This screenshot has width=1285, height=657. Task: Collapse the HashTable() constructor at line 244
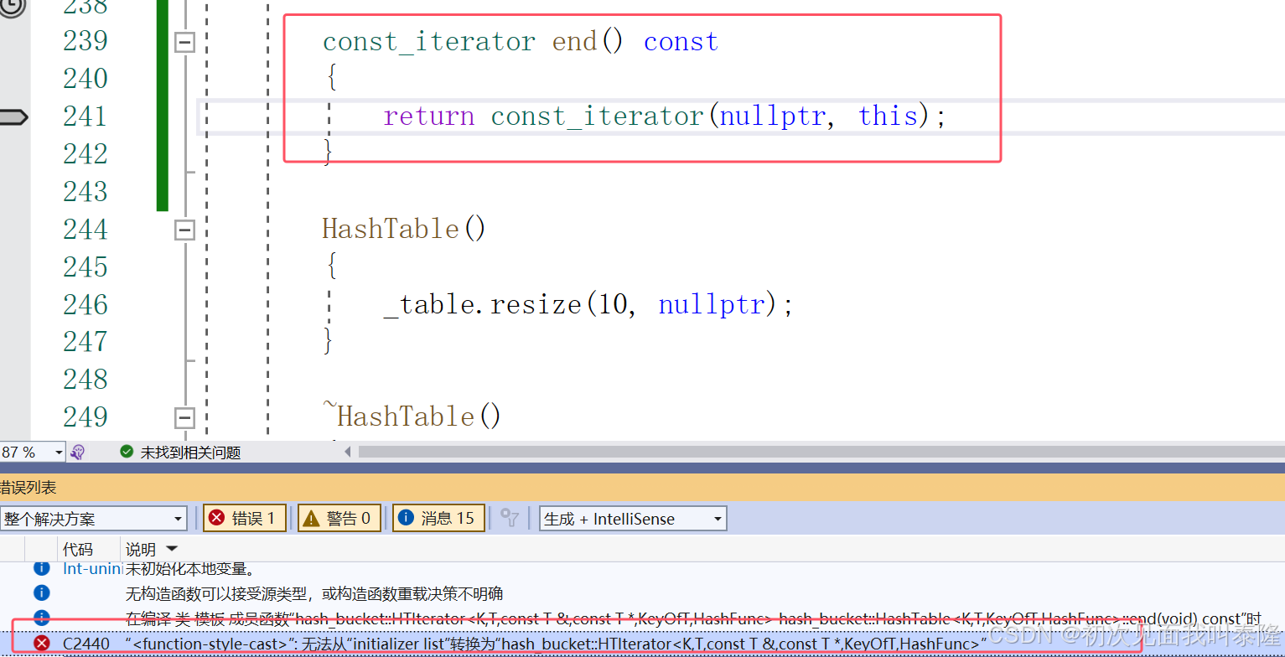(184, 230)
